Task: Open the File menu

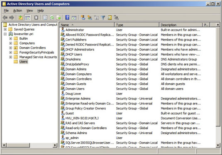Action: click(x=6, y=11)
